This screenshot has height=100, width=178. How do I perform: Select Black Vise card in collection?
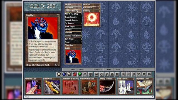(x=52, y=86)
